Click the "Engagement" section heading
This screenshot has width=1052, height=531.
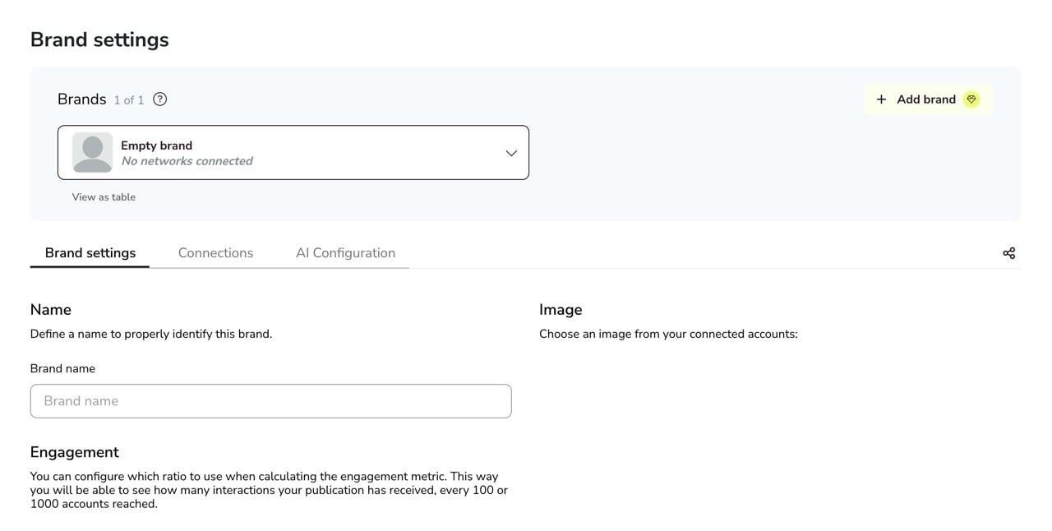75,452
